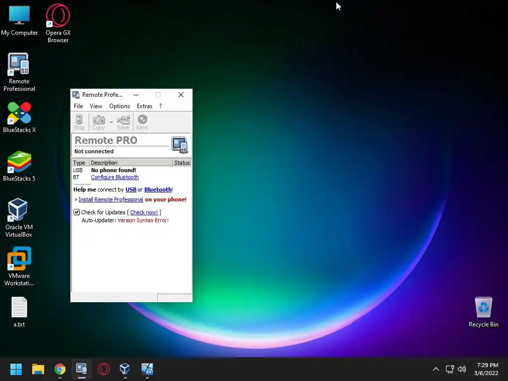Click the Description column header

pyautogui.click(x=131, y=163)
